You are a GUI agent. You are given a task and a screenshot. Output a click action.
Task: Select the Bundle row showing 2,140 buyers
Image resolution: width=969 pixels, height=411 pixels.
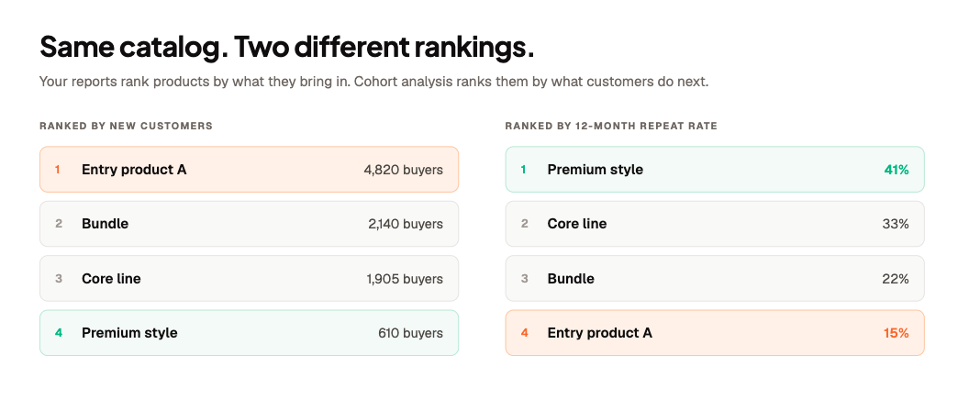(x=249, y=224)
